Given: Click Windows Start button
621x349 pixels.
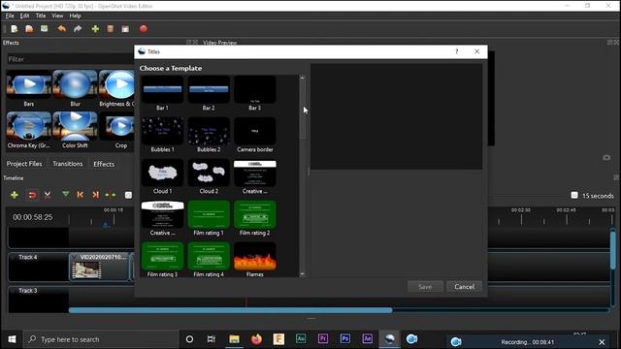Looking at the screenshot, I should click(12, 339).
